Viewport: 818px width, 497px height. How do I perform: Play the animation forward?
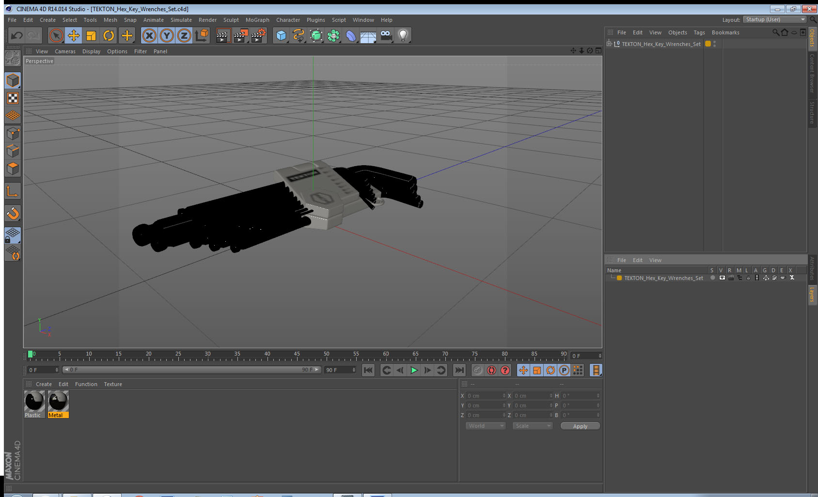tap(414, 370)
